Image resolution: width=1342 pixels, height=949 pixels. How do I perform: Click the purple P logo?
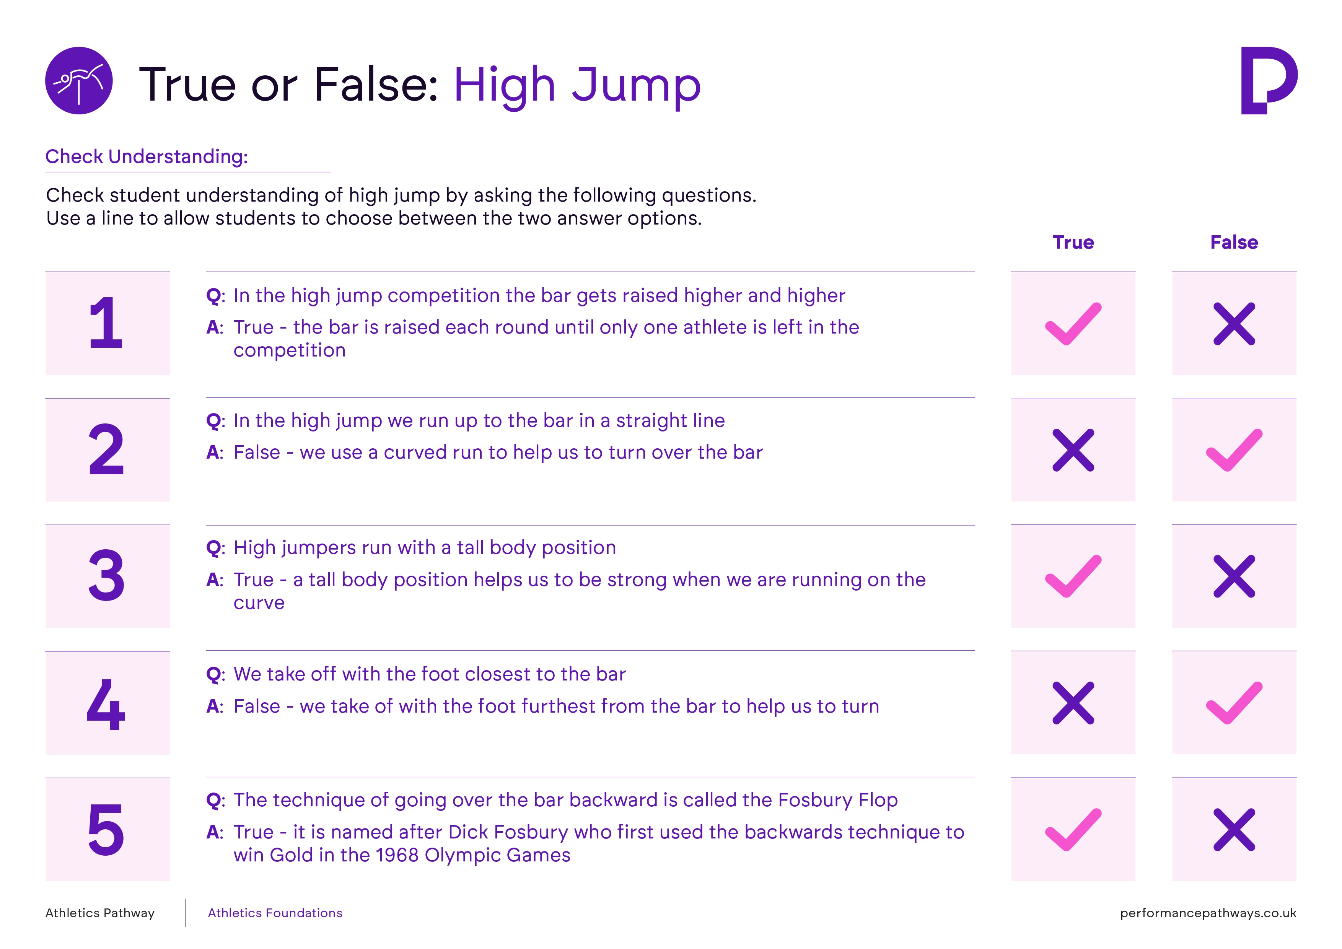point(1269,81)
